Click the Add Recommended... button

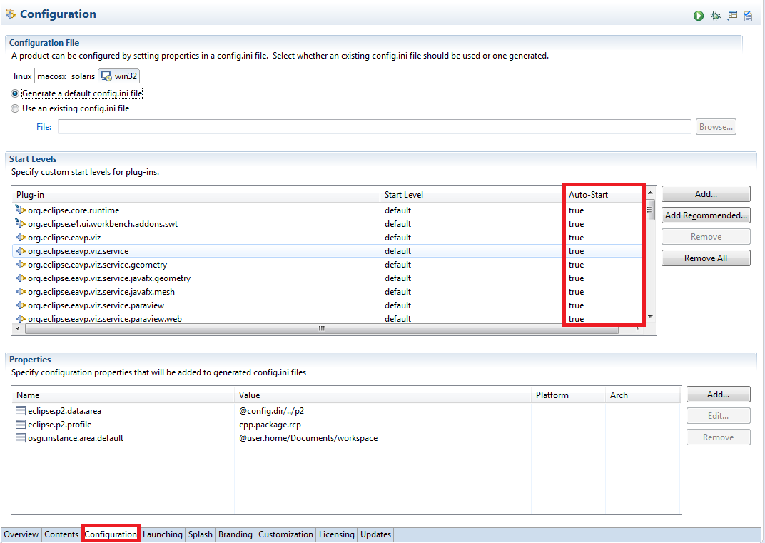(706, 215)
